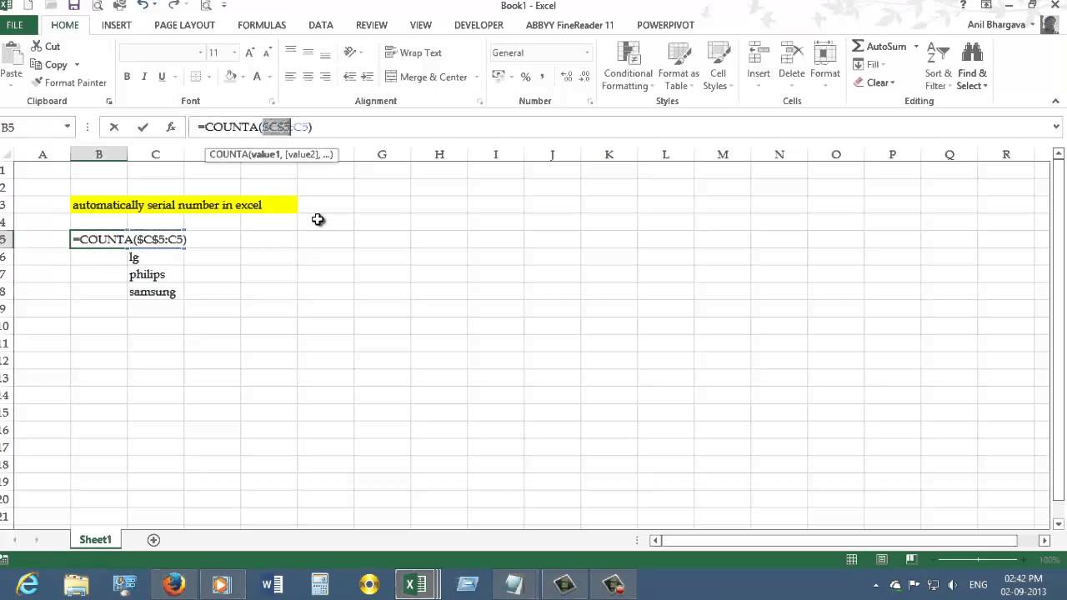Toggle Bold formatting
The image size is (1067, 600).
pyautogui.click(x=127, y=77)
